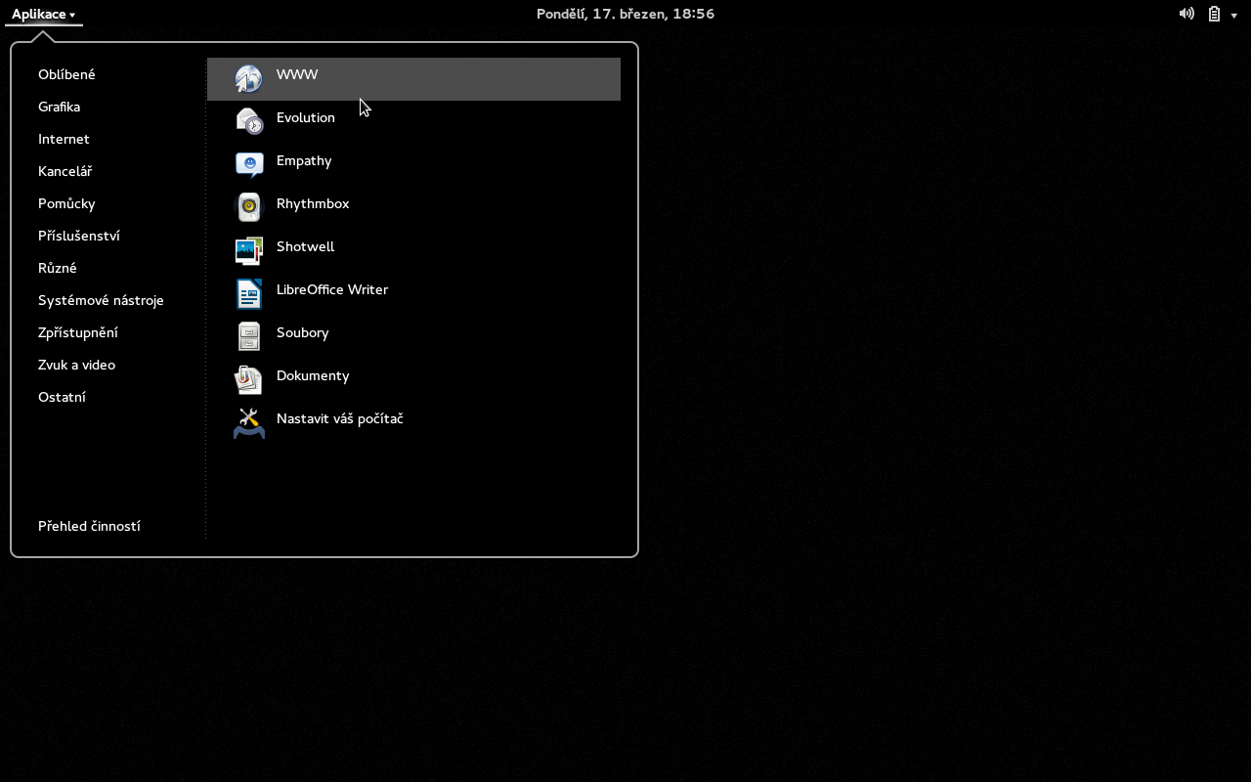Click the volume speaker icon in top bar
Viewport: 1251px width, 782px height.
[x=1186, y=14]
